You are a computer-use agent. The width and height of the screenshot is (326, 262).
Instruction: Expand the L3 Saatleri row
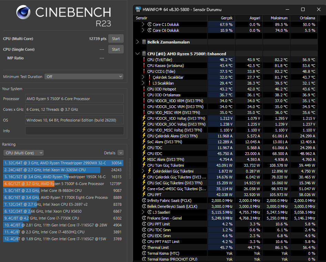(143, 212)
